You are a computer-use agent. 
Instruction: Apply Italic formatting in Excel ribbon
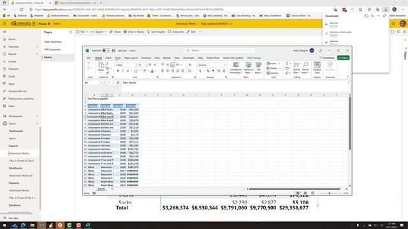(x=123, y=71)
